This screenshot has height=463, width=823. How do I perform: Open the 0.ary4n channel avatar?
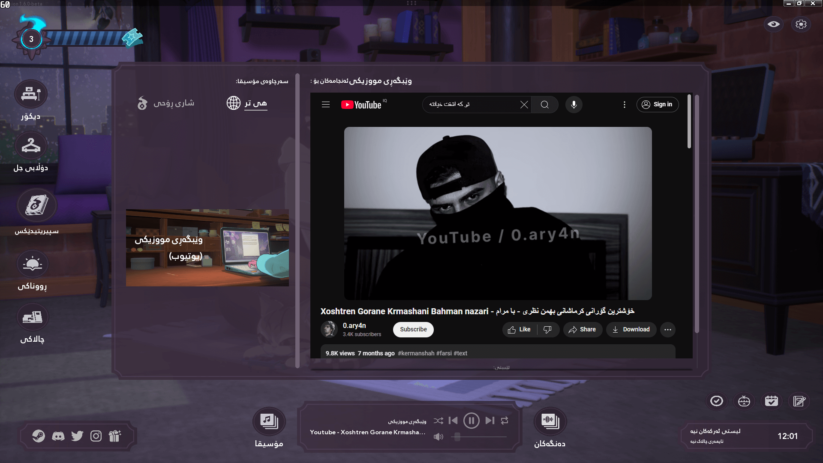click(x=329, y=329)
